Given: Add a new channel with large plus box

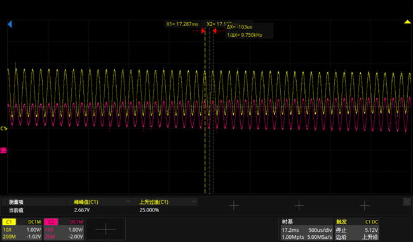Looking at the screenshot, I should click(x=105, y=229).
